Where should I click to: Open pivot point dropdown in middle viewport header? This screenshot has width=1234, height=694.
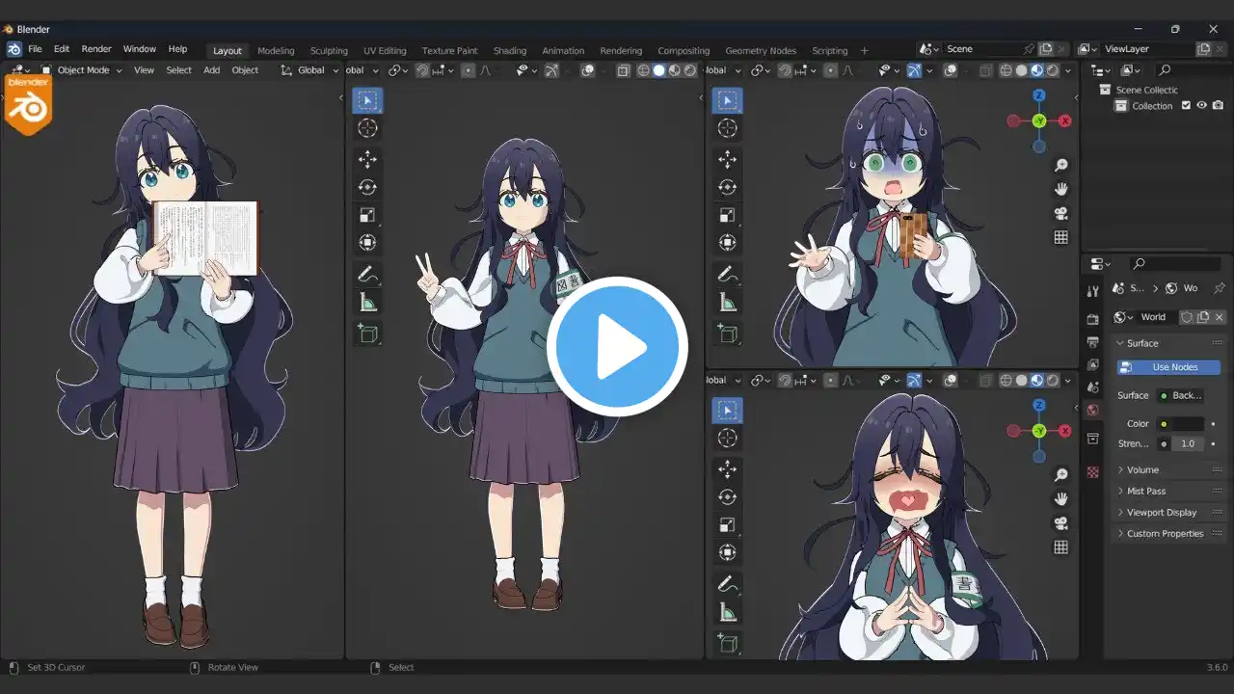pos(398,70)
